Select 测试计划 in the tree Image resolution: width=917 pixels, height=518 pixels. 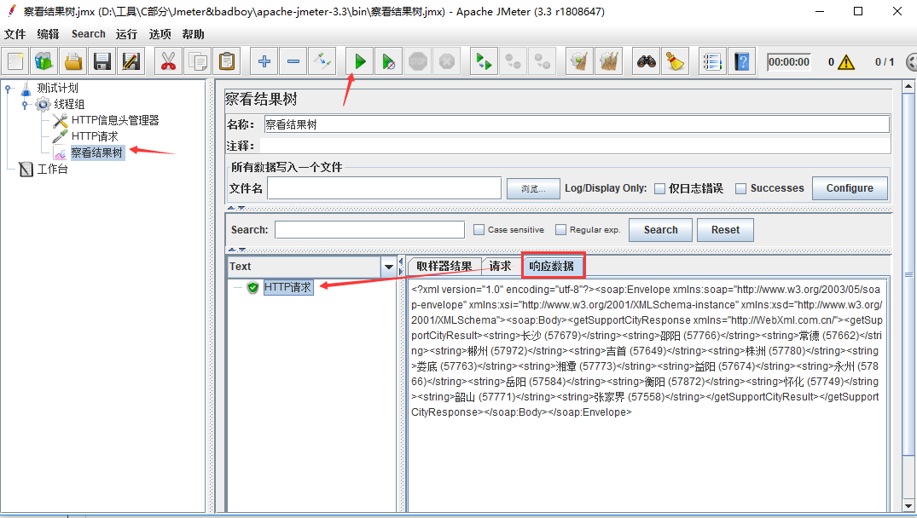57,89
